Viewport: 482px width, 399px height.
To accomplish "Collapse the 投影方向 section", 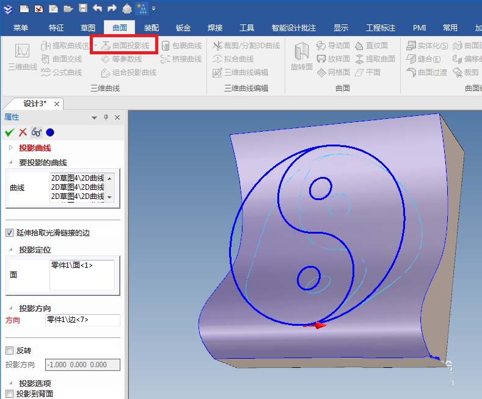I will 11,308.
